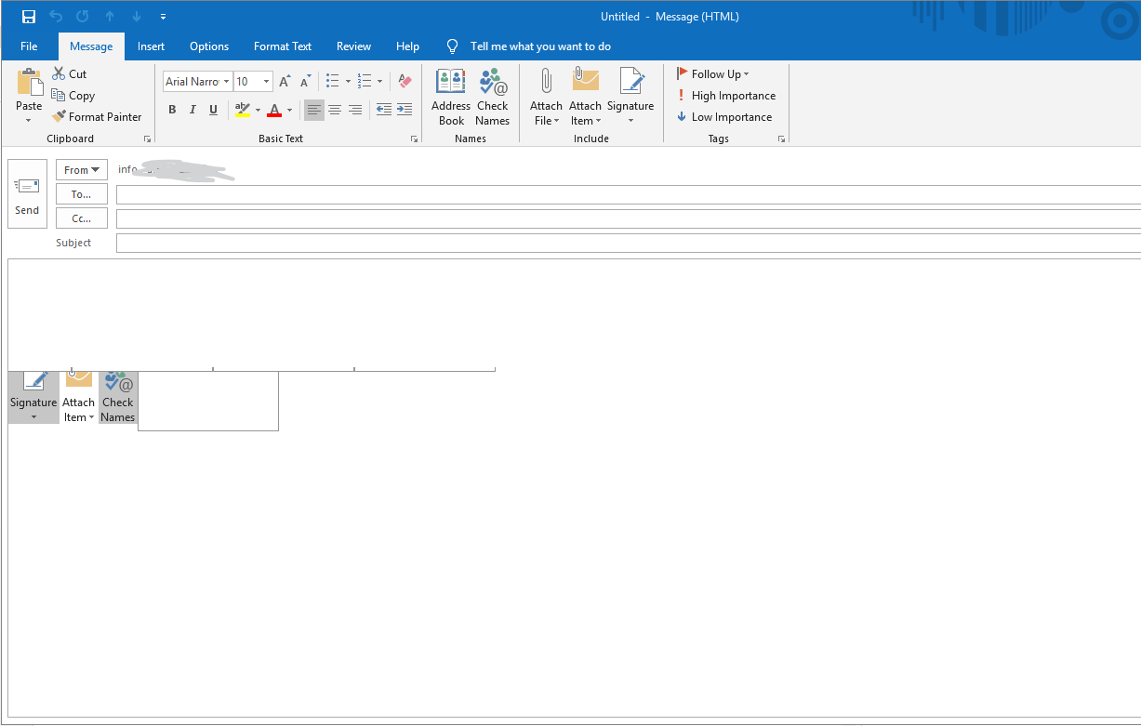Toggle Bold formatting
Image resolution: width=1141 pixels, height=726 pixels.
[172, 110]
